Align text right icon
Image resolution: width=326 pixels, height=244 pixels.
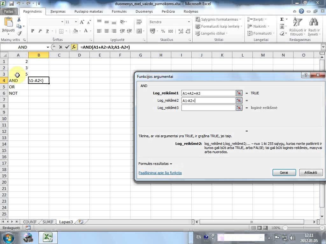114,31
